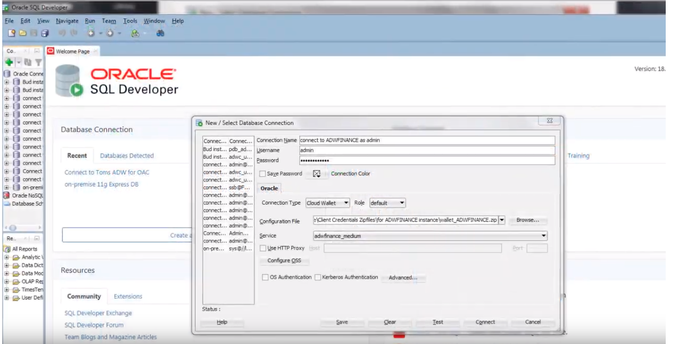
Task: Click the green plus New Connection icon
Action: click(x=8, y=63)
